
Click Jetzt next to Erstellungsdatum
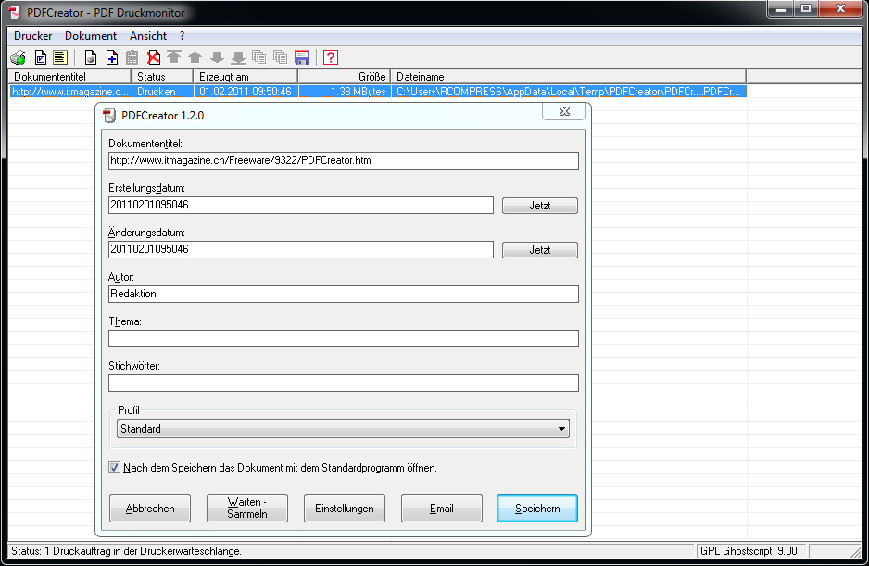pyautogui.click(x=540, y=206)
